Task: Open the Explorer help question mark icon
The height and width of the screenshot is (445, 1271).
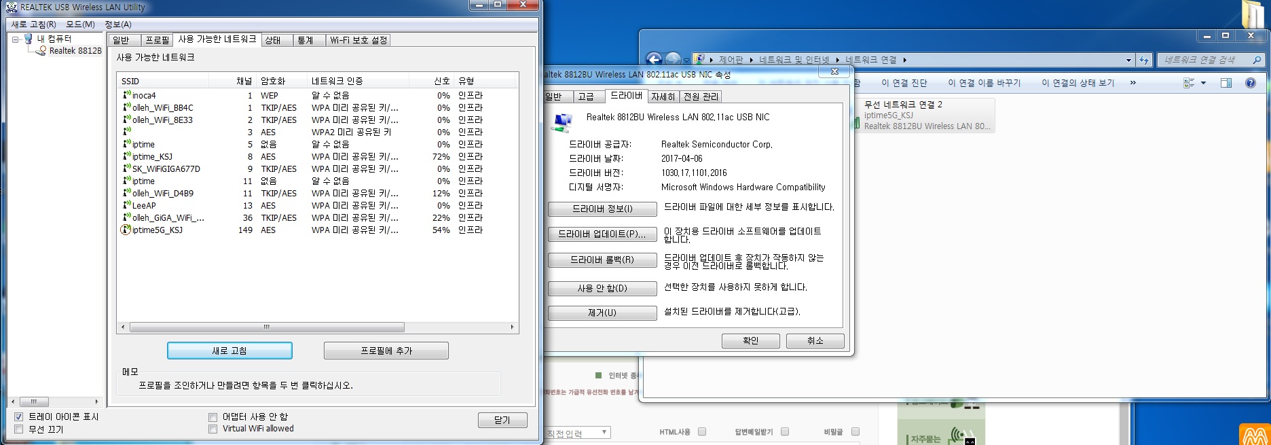Action: 1251,83
